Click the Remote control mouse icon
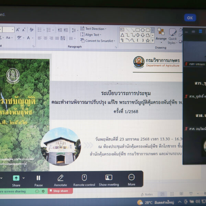This screenshot has width=206, height=206. point(84,178)
